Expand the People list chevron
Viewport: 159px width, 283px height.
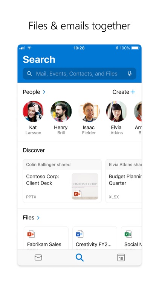pos(44,92)
